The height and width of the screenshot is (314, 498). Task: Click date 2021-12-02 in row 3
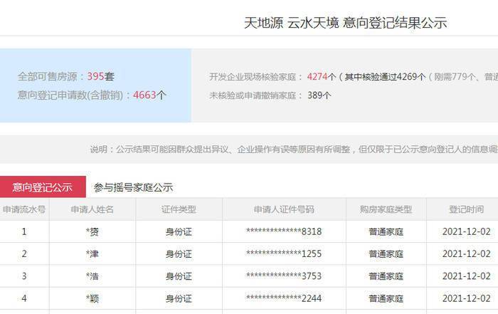[467, 276]
